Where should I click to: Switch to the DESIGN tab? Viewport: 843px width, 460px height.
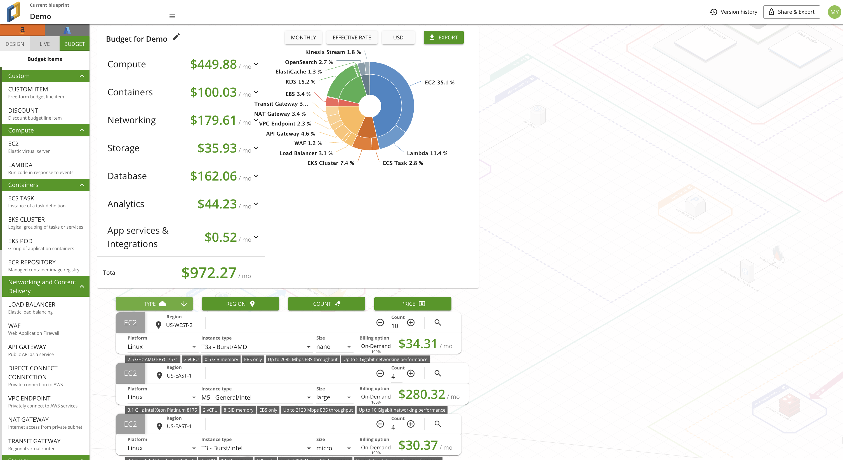15,44
